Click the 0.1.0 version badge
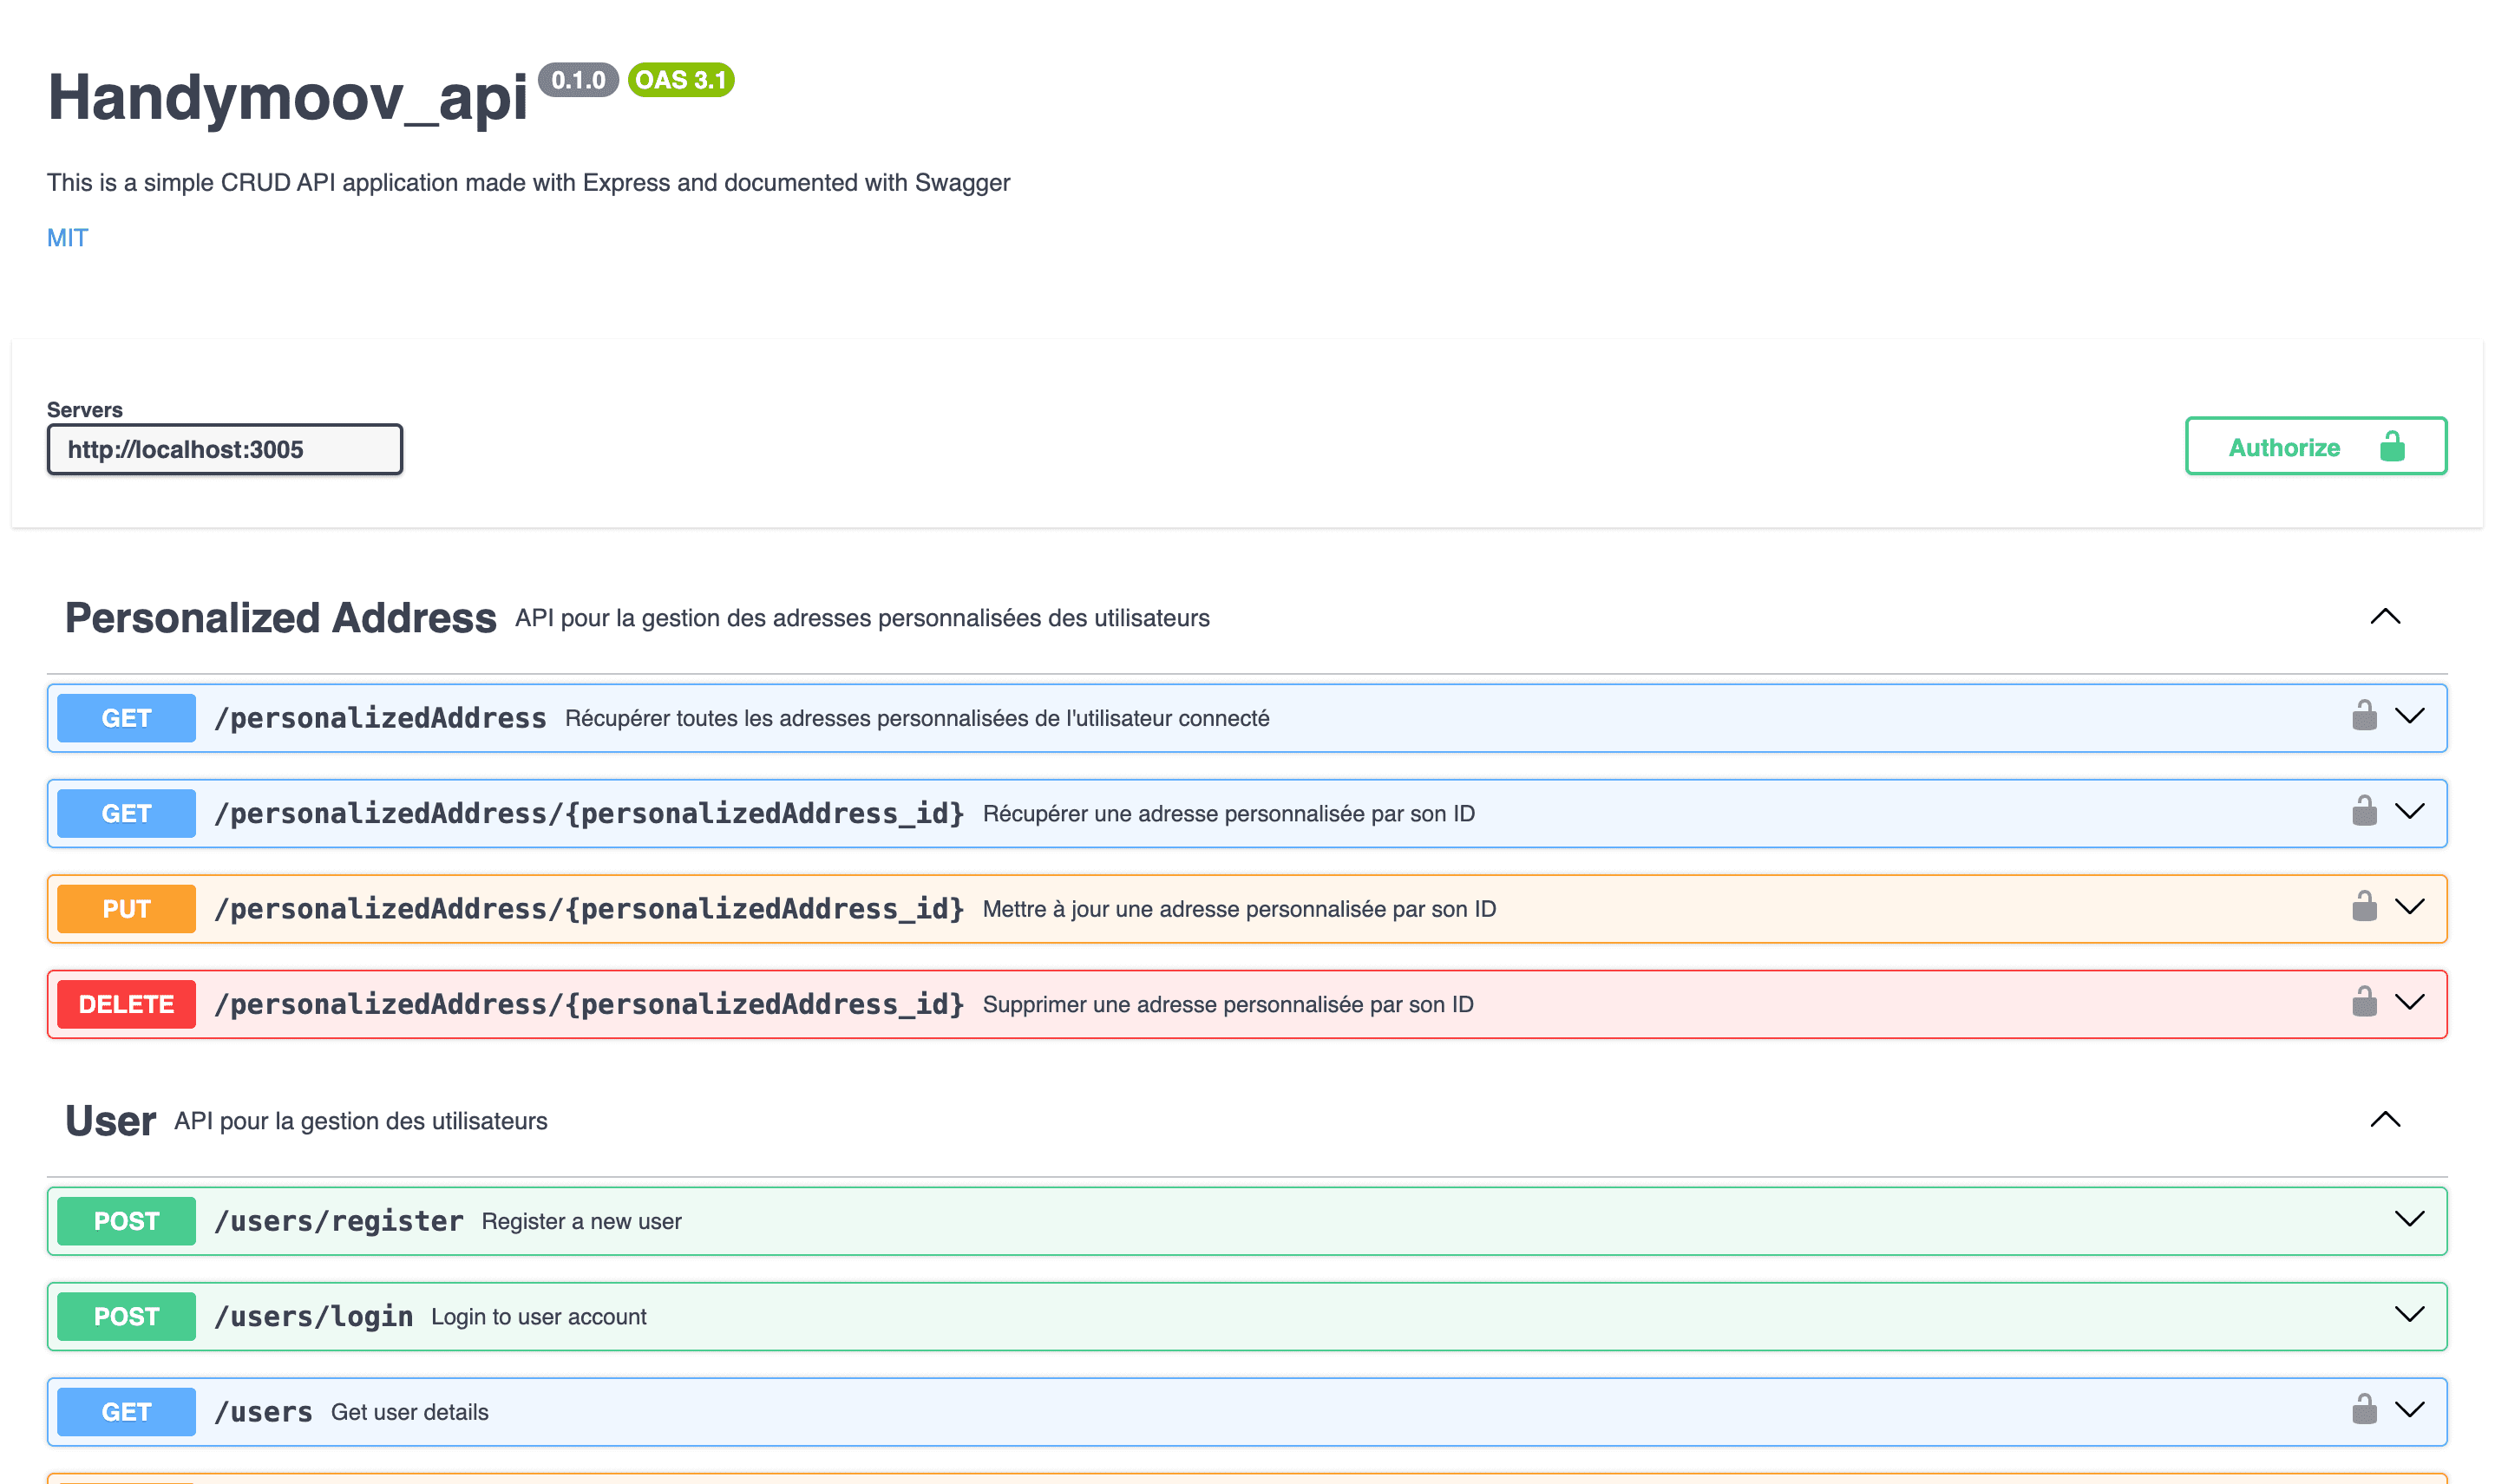The height and width of the screenshot is (1484, 2495). 578,80
